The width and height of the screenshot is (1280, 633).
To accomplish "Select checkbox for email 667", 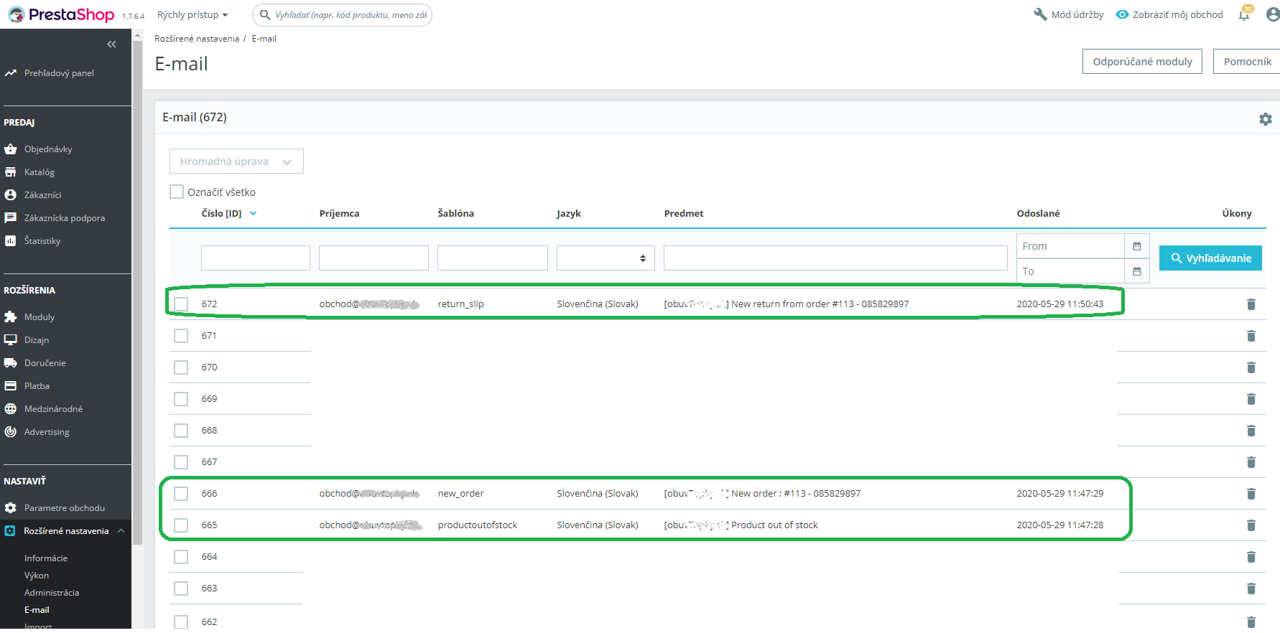I will [181, 462].
